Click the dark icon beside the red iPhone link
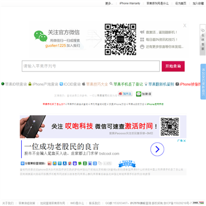The width and height of the screenshot is (206, 206). tap(177, 84)
